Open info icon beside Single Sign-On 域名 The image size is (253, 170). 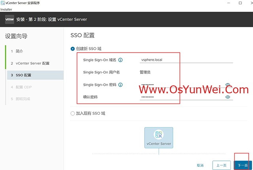tap(120, 60)
